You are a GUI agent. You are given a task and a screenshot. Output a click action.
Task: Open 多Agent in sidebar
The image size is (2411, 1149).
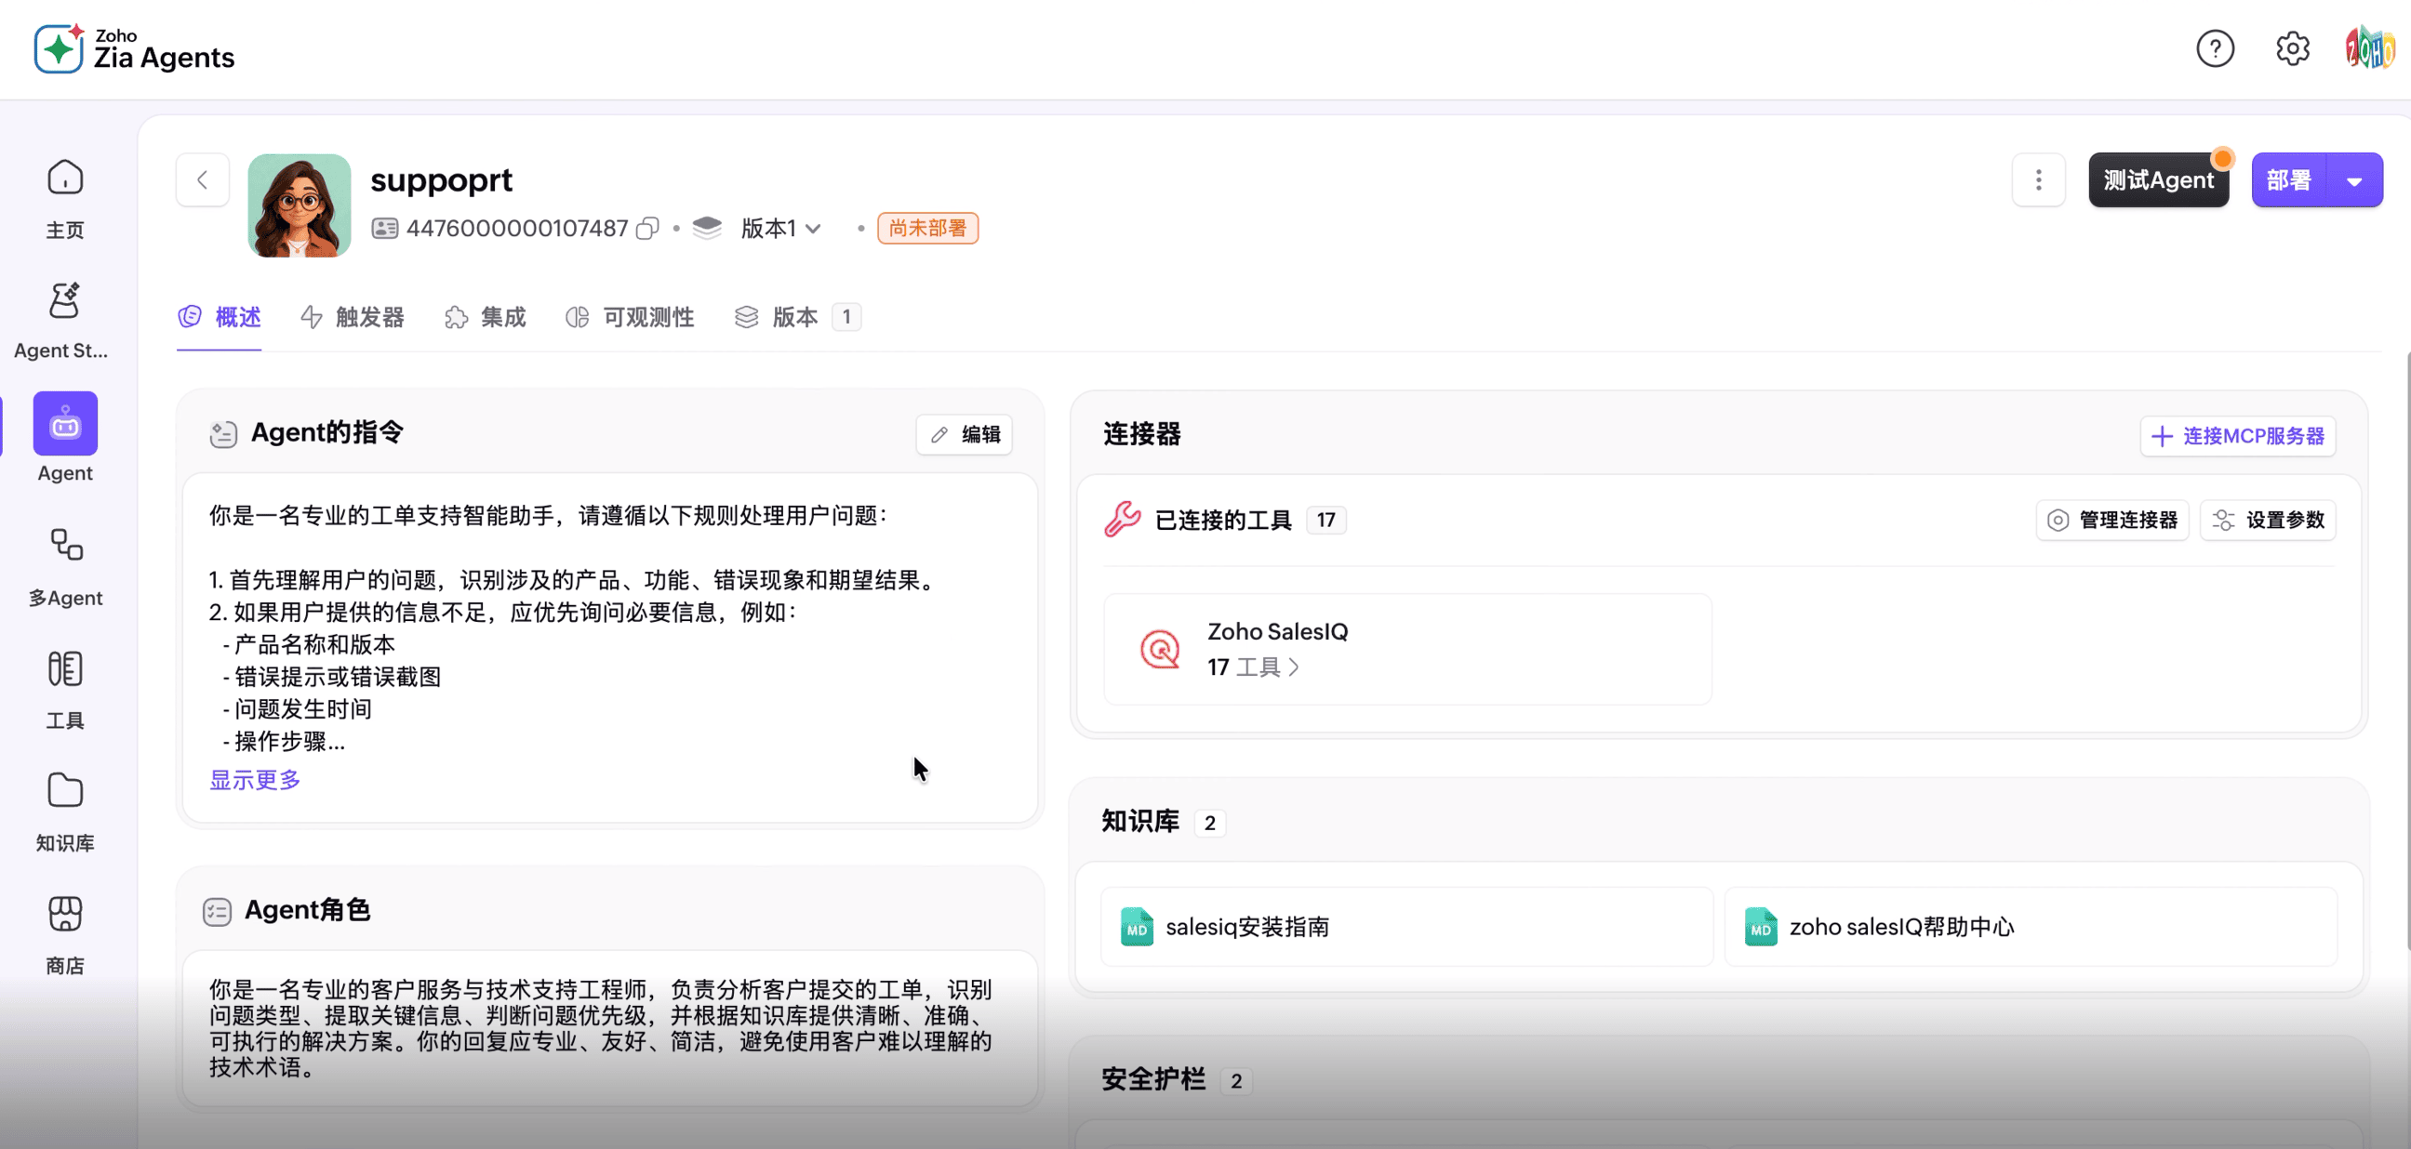(65, 567)
